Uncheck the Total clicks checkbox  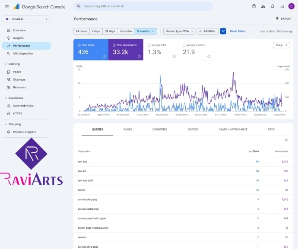pos(79,45)
